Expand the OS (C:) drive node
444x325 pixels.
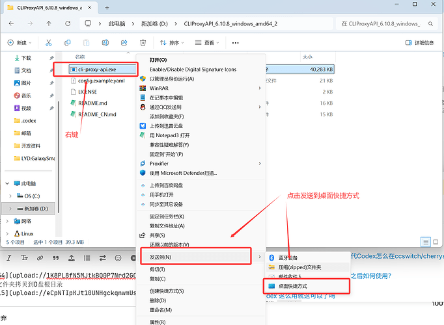(x=10, y=196)
